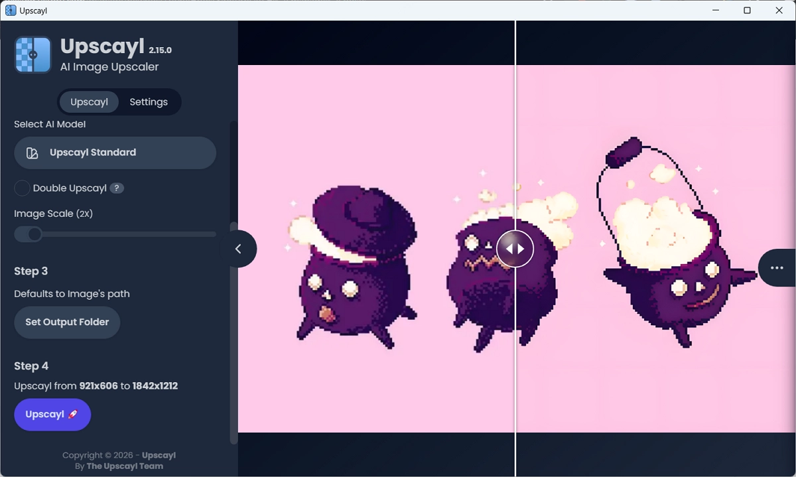Image resolution: width=796 pixels, height=477 pixels.
Task: Click 'The Upscayl Team' credit text
Action: (x=125, y=466)
